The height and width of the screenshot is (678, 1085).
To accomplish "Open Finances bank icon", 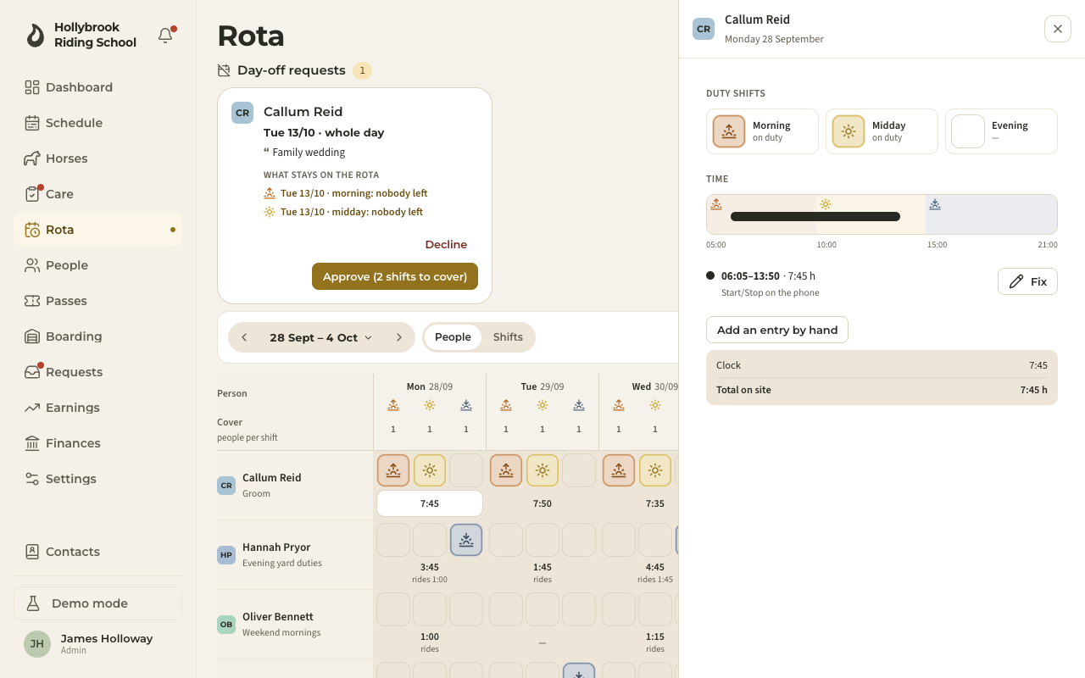I will coord(32,443).
